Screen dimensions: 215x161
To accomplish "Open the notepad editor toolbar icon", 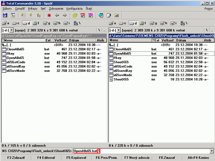I will pyautogui.click(x=109, y=15).
